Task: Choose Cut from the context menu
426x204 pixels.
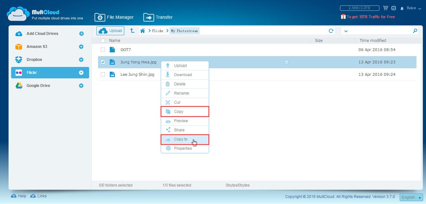Action: coord(185,102)
